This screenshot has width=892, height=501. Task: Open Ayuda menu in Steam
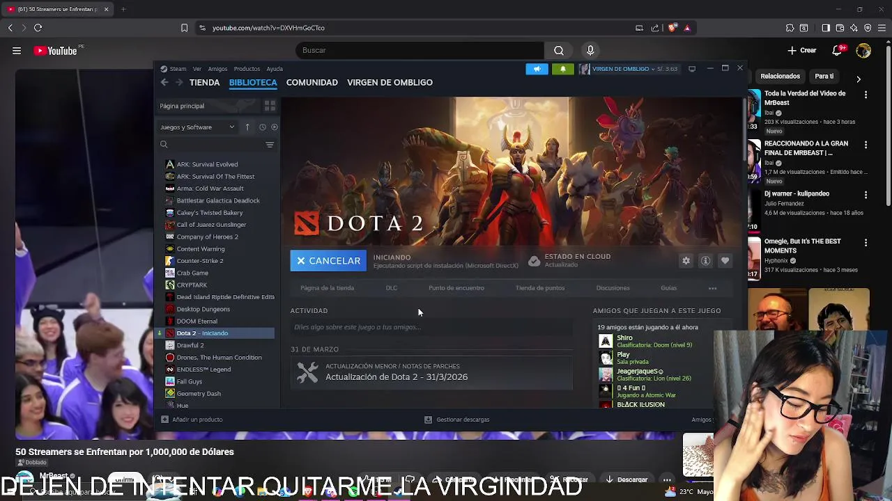[x=275, y=69]
